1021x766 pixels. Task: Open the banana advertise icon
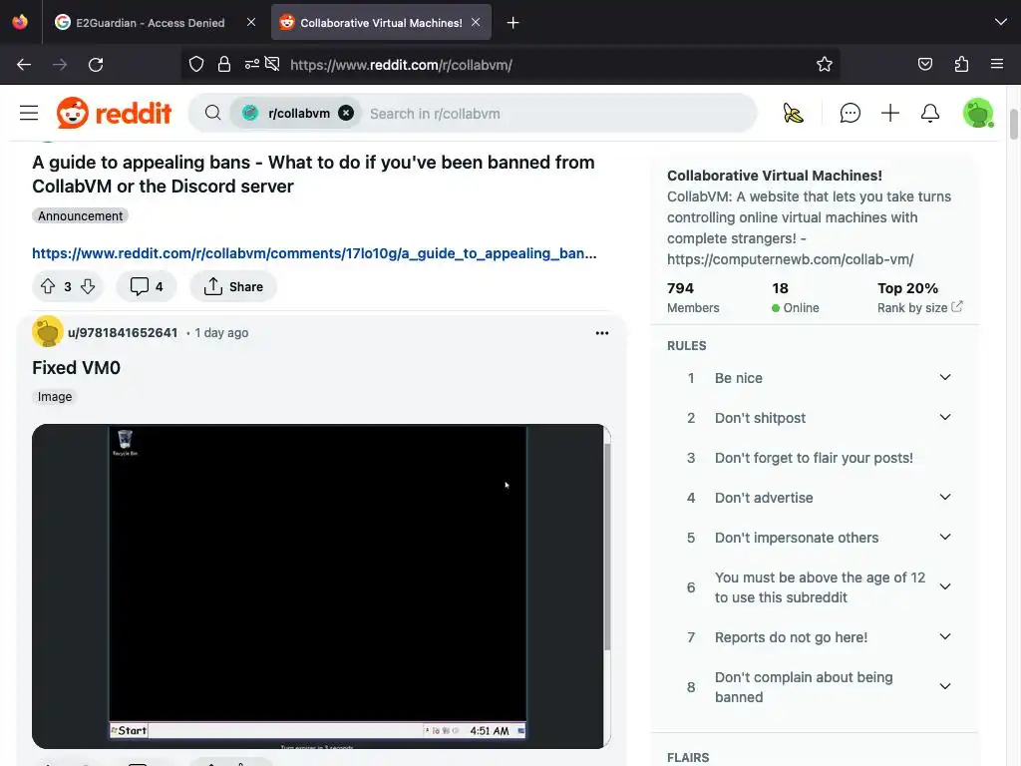click(793, 114)
